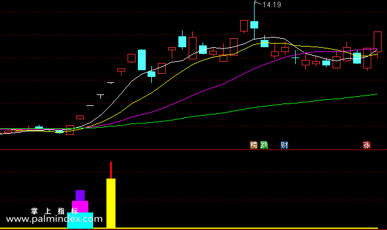Select the cyan candle under the 14.19 peak

(254, 25)
